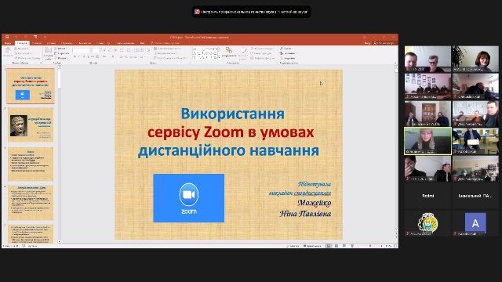Open the slide Layout dropdown
The height and width of the screenshot is (282, 502).
[61, 49]
